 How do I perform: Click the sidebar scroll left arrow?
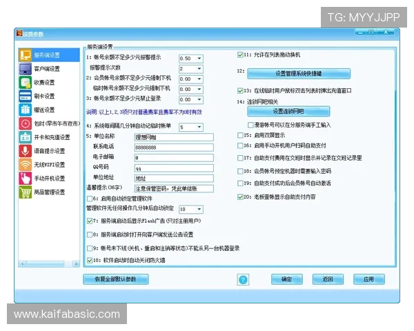23,263
